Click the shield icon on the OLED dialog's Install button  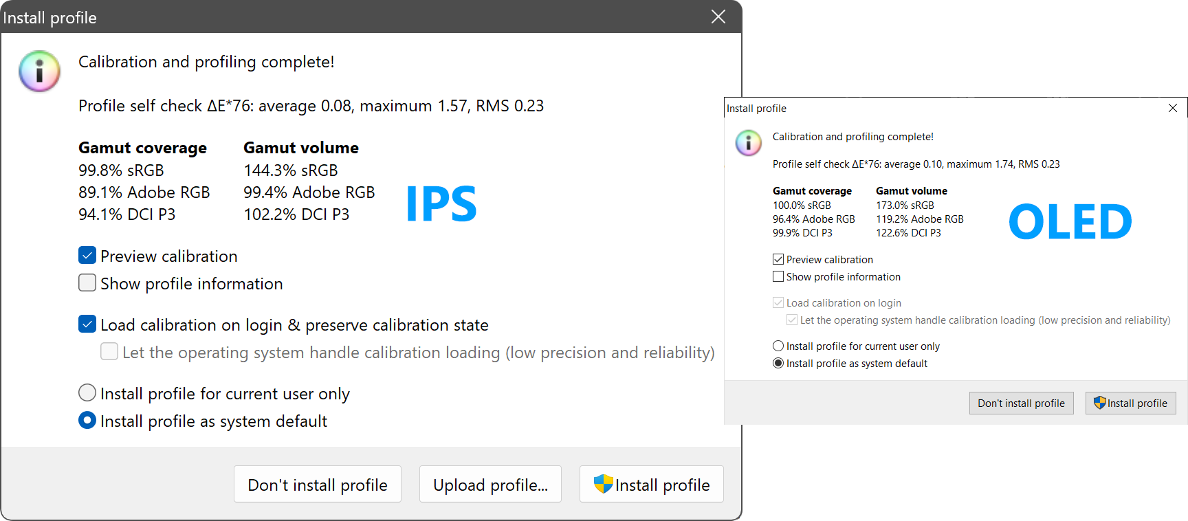click(x=1099, y=403)
